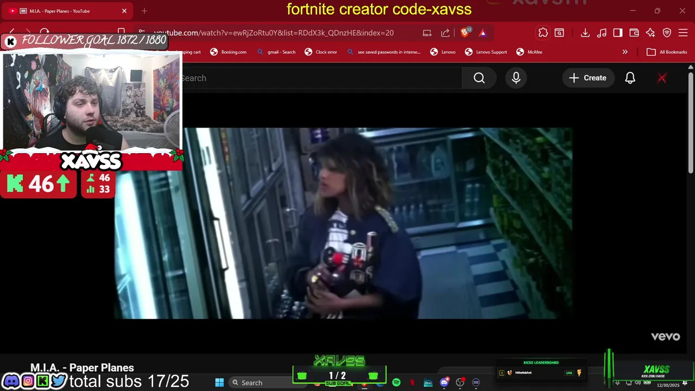
Task: Open the McAfee bookmark
Action: tap(529, 52)
